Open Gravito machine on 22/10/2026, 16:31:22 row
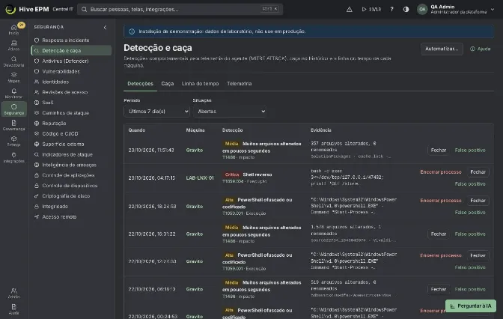 click(x=195, y=234)
